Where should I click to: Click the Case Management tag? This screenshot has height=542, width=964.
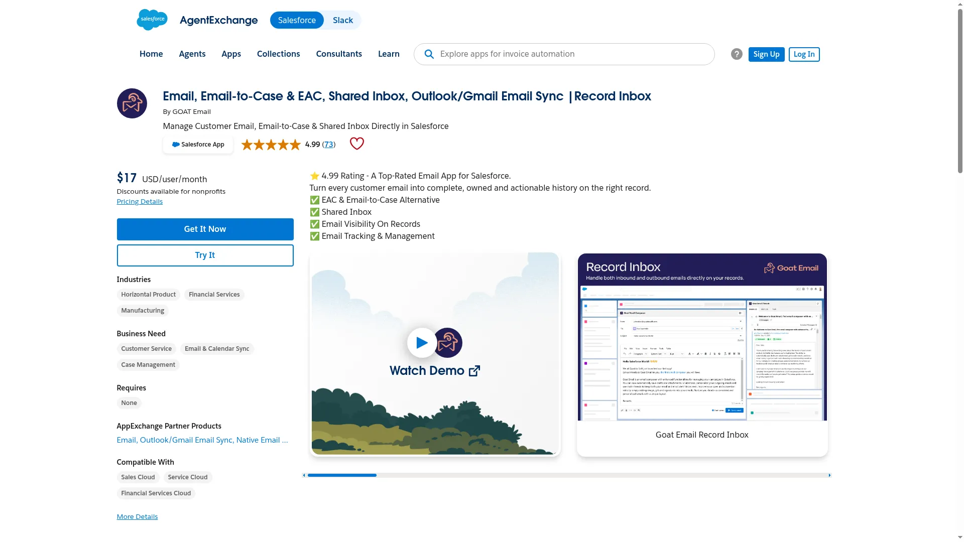[x=148, y=365]
